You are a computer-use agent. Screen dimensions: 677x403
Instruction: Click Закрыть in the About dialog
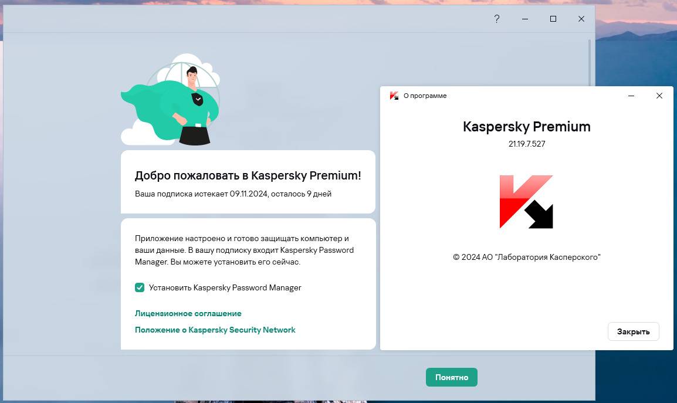634,332
